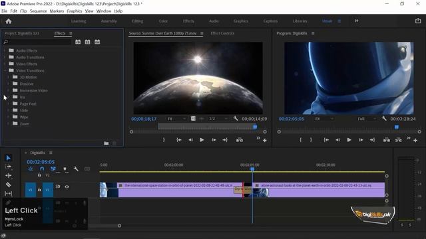This screenshot has height=239, width=426.
Task: Click Program monitor playhead marker
Action: pos(397,127)
